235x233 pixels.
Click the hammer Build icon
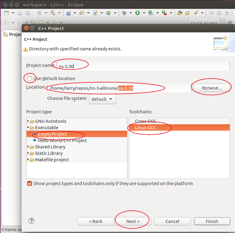(x=53, y=13)
